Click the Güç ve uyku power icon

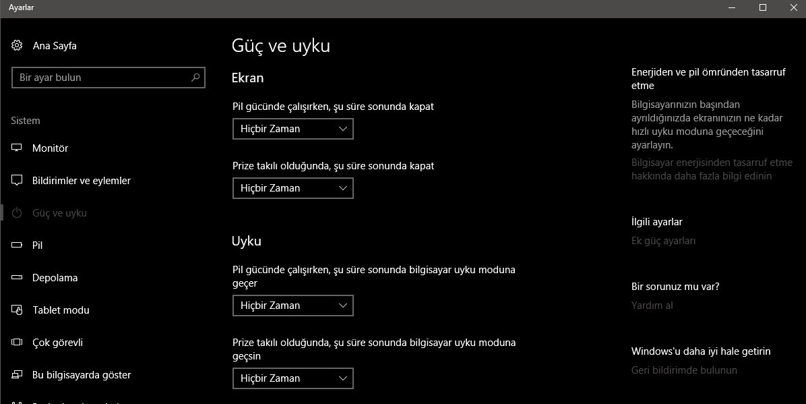[x=17, y=212]
